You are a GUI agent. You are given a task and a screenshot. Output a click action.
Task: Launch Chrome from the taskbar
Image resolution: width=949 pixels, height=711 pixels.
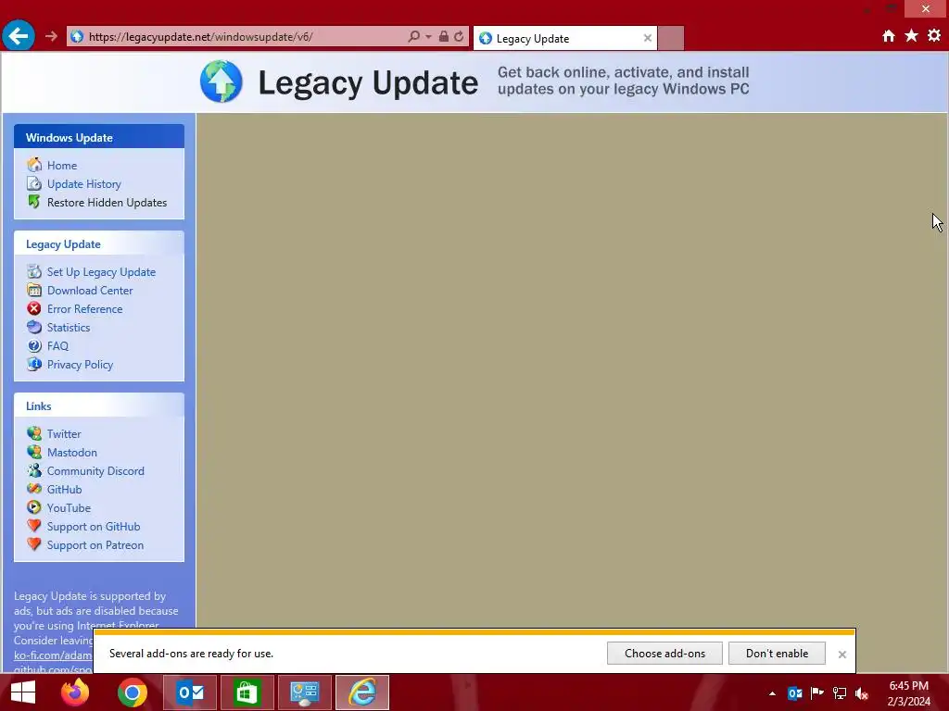point(133,692)
